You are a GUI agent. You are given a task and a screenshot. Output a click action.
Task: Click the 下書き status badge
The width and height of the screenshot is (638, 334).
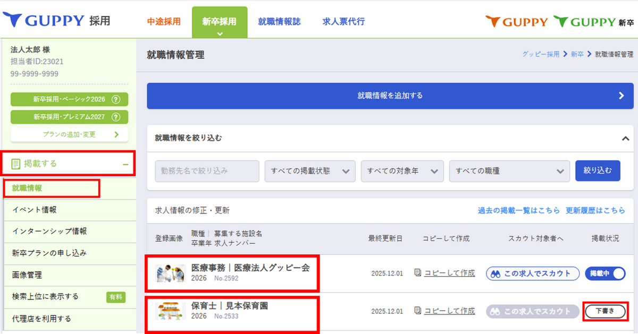605,311
